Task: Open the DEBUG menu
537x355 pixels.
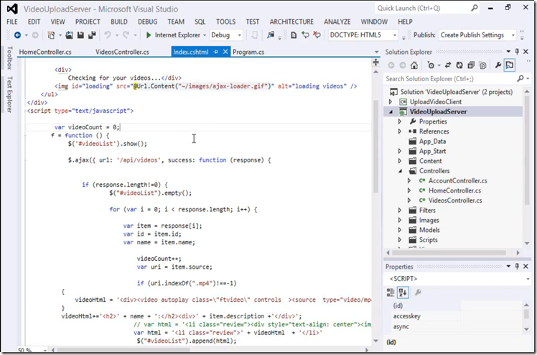Action: (148, 22)
